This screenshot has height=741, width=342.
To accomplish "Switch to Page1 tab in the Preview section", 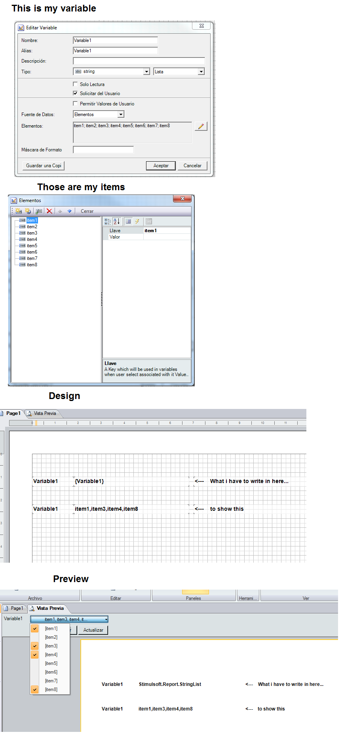I will pos(14,608).
